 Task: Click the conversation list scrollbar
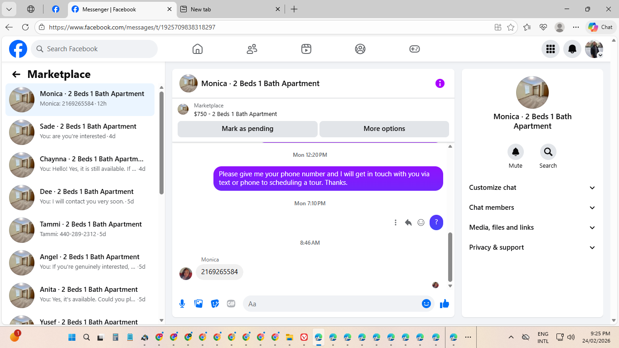(161, 143)
